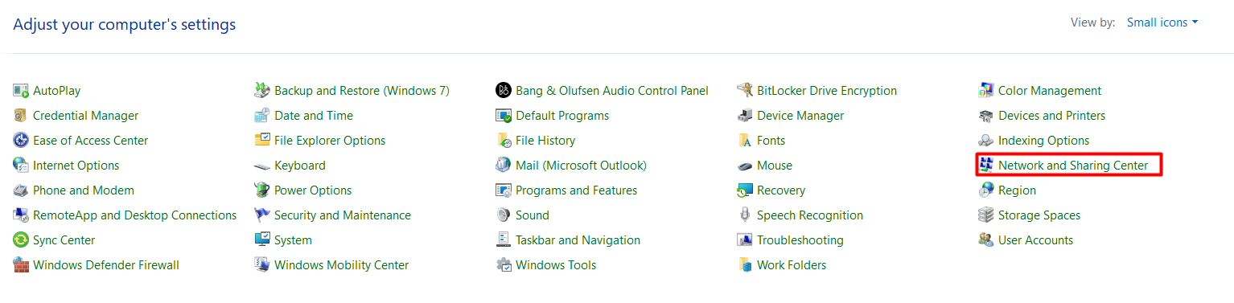Open Programs and Features
The width and height of the screenshot is (1234, 303).
(576, 190)
